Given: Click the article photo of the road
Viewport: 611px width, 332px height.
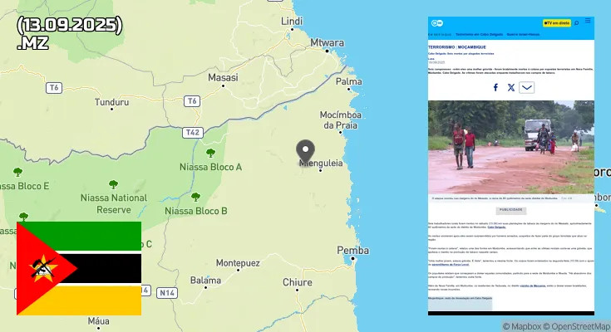Looking at the screenshot, I should [x=510, y=147].
